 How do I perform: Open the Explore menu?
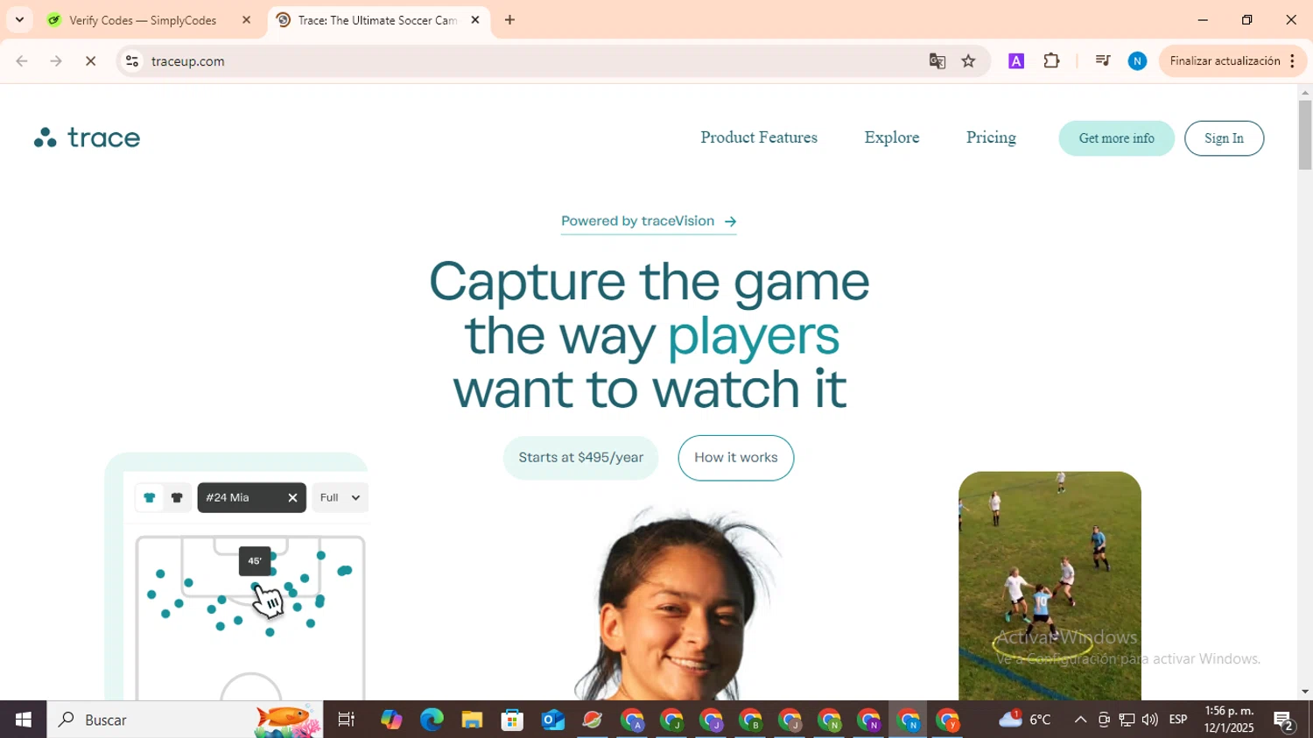pos(892,137)
